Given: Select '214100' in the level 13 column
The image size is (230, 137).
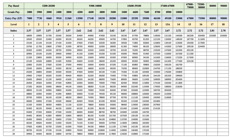Looking at the screenshot, I should tap(156, 108).
